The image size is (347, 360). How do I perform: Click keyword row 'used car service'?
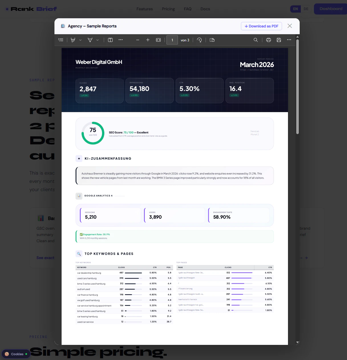coord(124,322)
